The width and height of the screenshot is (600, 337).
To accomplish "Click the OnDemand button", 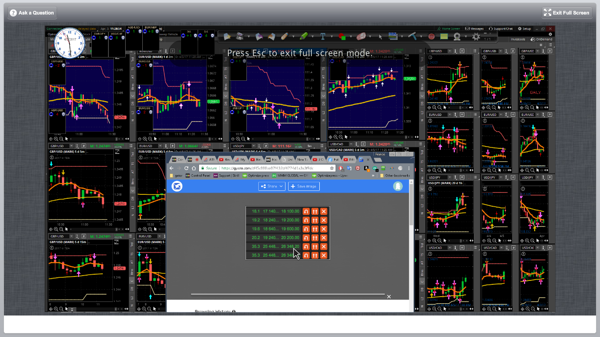I will point(541,39).
